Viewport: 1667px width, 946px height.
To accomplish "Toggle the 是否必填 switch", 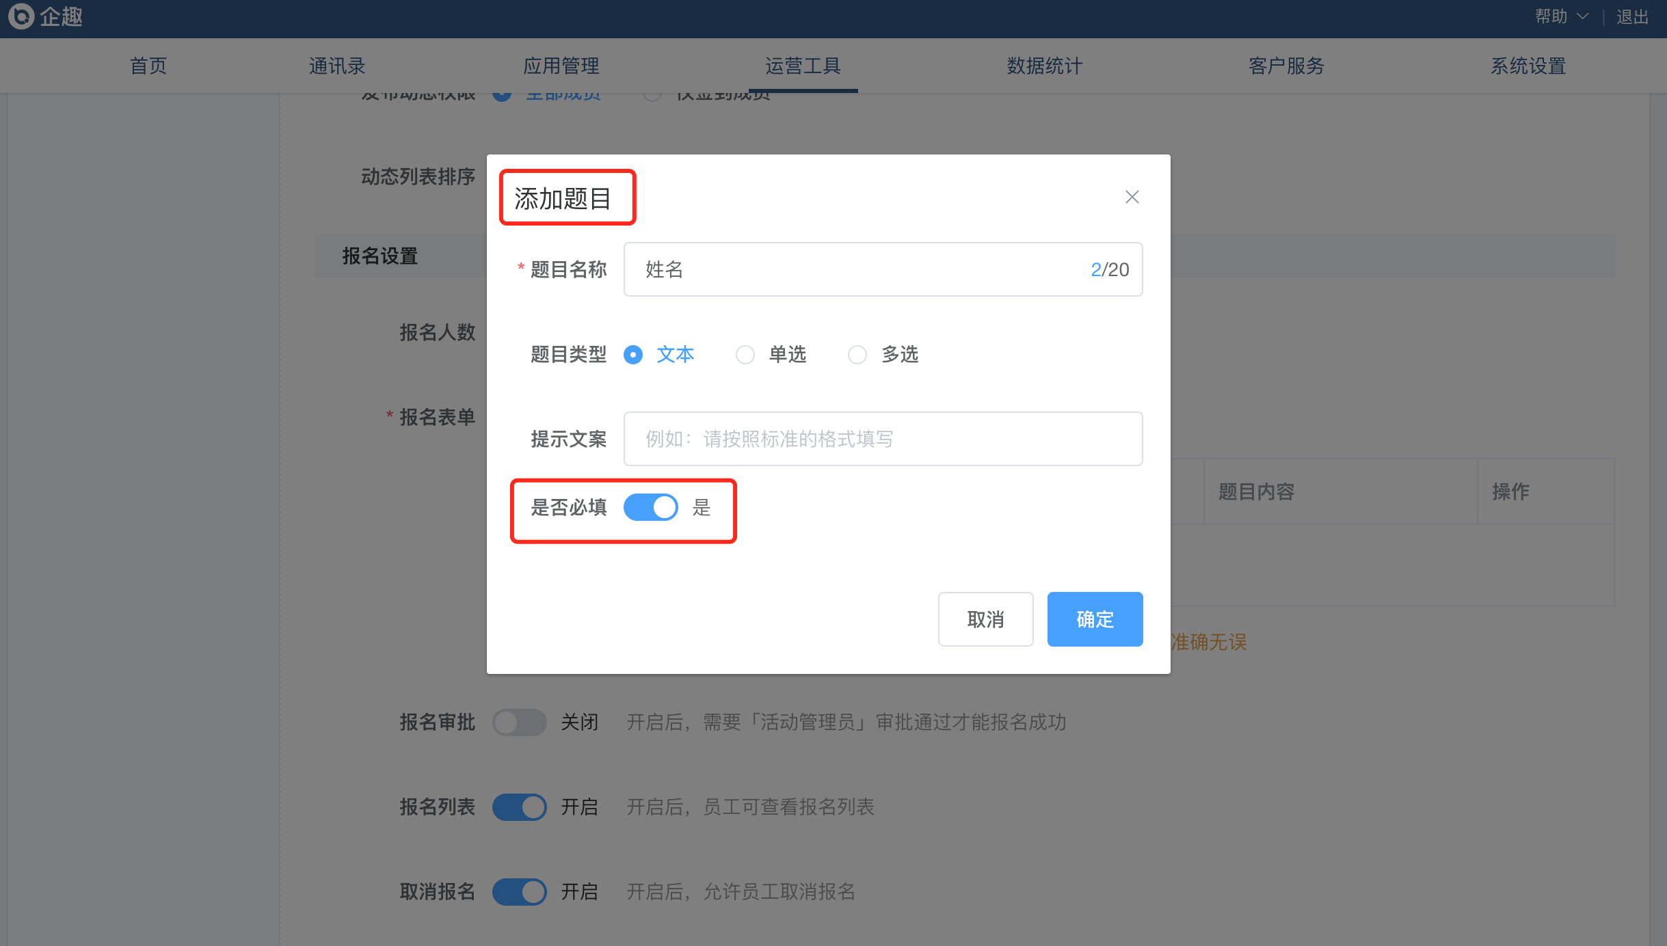I will pyautogui.click(x=650, y=508).
